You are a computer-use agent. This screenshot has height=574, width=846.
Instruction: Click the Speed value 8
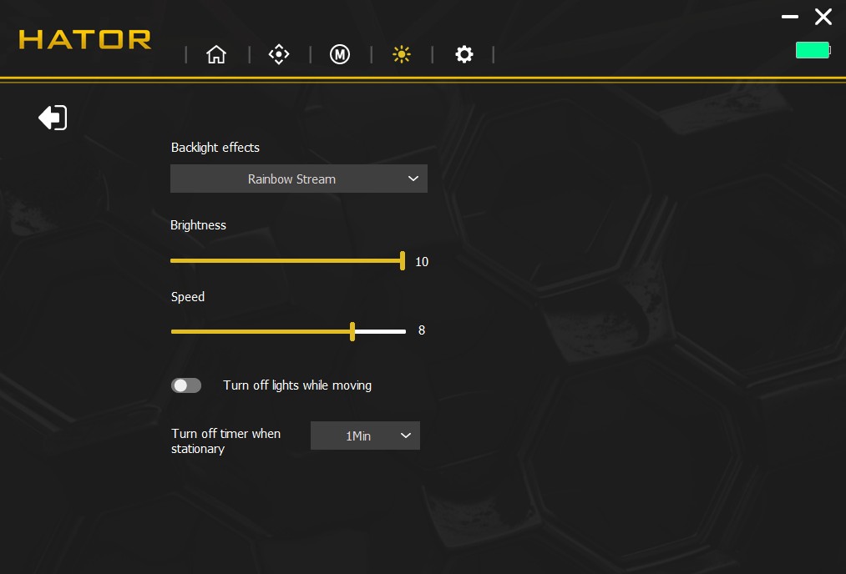(x=422, y=330)
